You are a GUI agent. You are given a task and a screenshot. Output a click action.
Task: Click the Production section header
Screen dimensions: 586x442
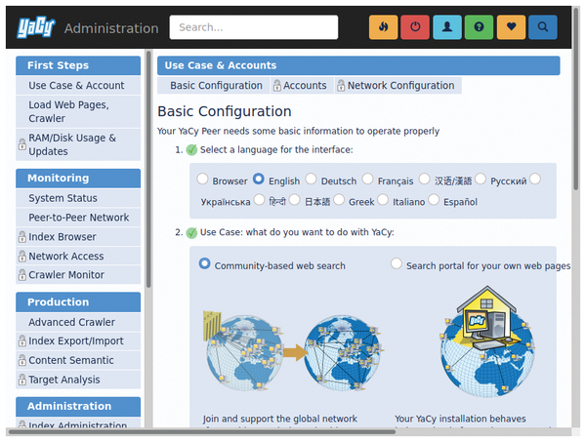click(x=78, y=302)
